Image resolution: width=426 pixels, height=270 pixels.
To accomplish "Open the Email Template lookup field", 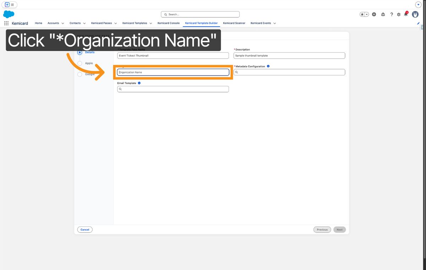I will point(173,89).
